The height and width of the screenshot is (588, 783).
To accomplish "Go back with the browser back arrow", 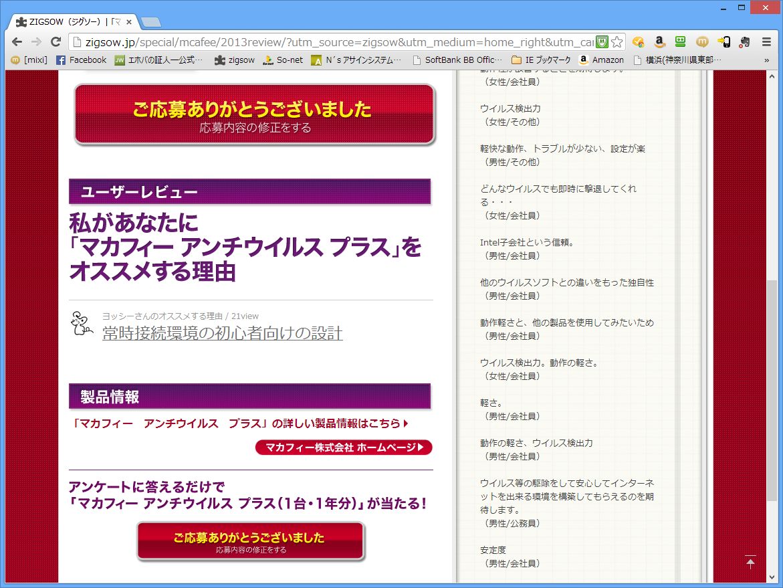I will coord(17,42).
